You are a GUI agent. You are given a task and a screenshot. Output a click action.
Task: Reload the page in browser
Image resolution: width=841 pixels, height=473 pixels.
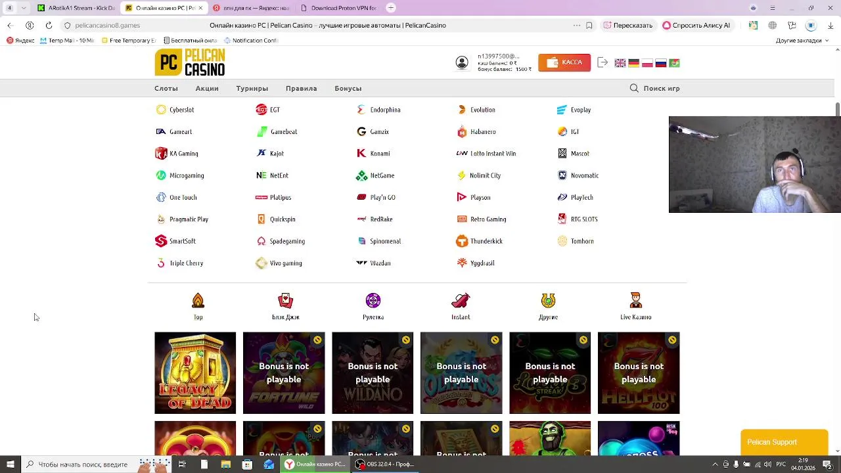[49, 25]
